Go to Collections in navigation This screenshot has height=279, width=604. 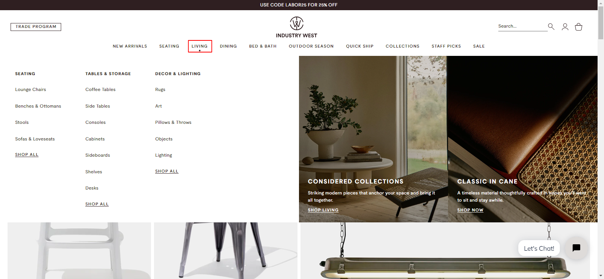pos(402,46)
